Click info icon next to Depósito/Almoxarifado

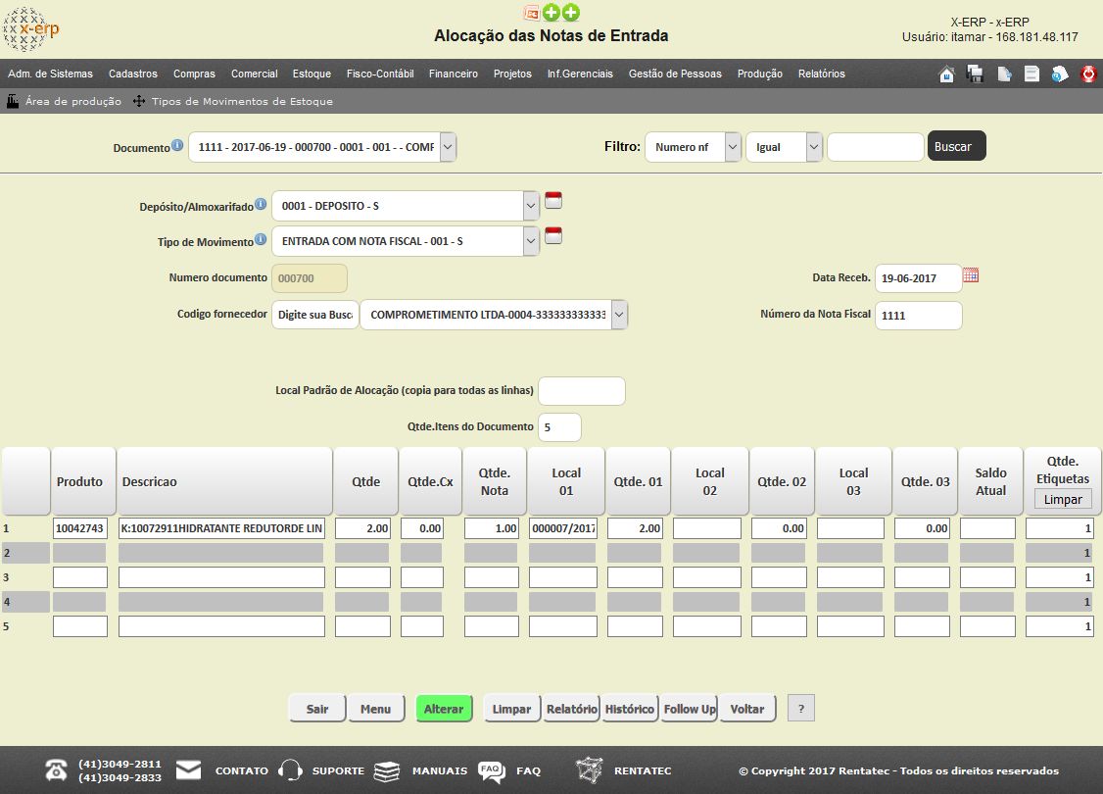pyautogui.click(x=261, y=204)
